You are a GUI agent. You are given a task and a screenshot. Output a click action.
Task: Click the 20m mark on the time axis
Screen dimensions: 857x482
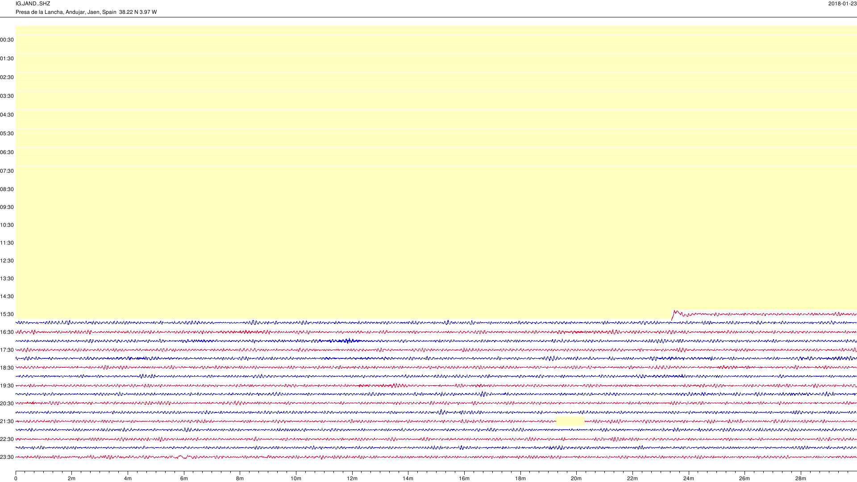[576, 478]
